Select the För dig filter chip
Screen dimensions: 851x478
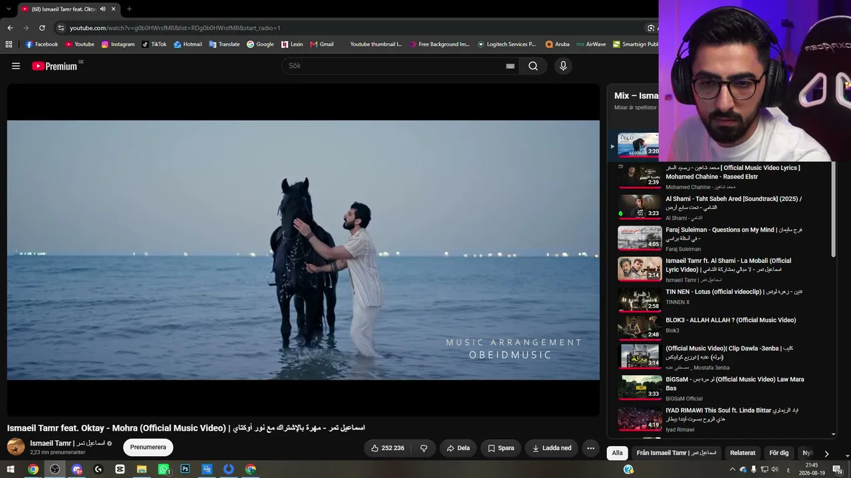pyautogui.click(x=779, y=453)
